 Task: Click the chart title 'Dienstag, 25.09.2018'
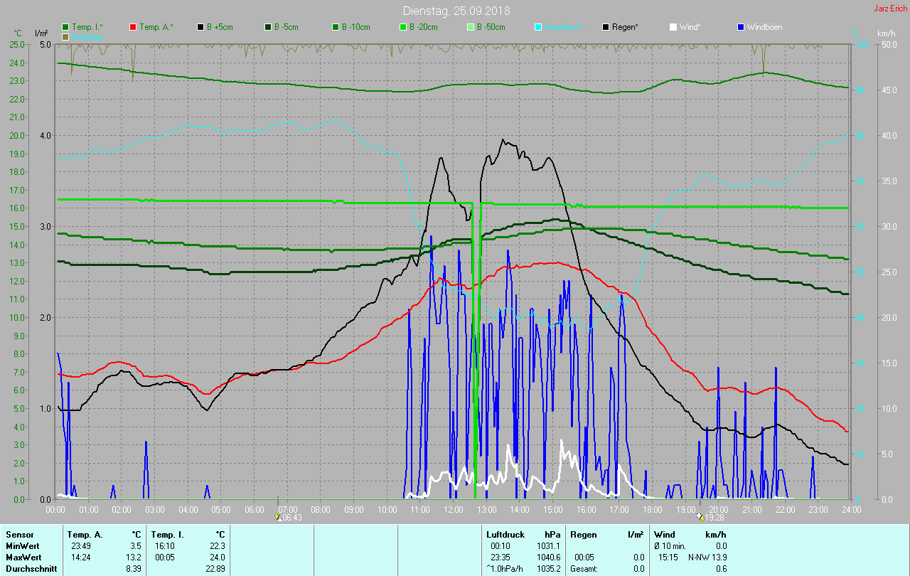pos(456,11)
